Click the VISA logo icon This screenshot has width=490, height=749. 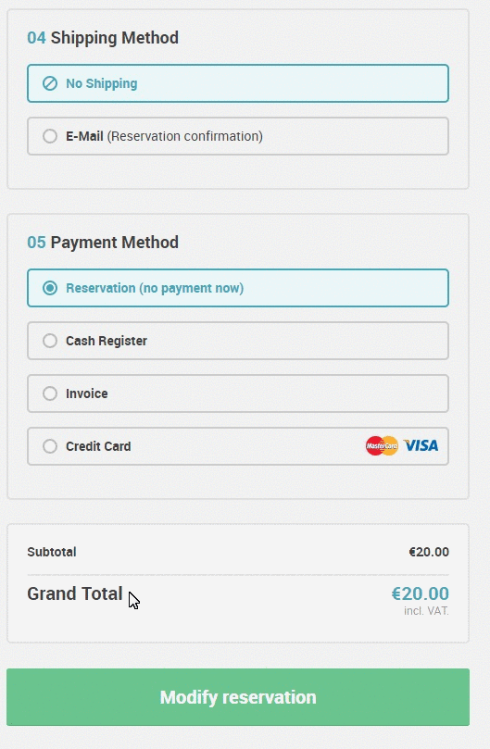421,445
